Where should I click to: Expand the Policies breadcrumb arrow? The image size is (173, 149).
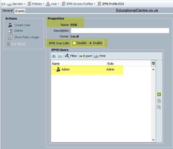point(44,4)
